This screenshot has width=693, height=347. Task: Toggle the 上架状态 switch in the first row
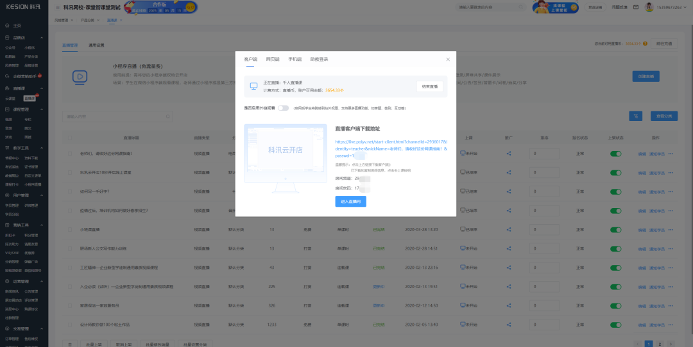(x=616, y=154)
